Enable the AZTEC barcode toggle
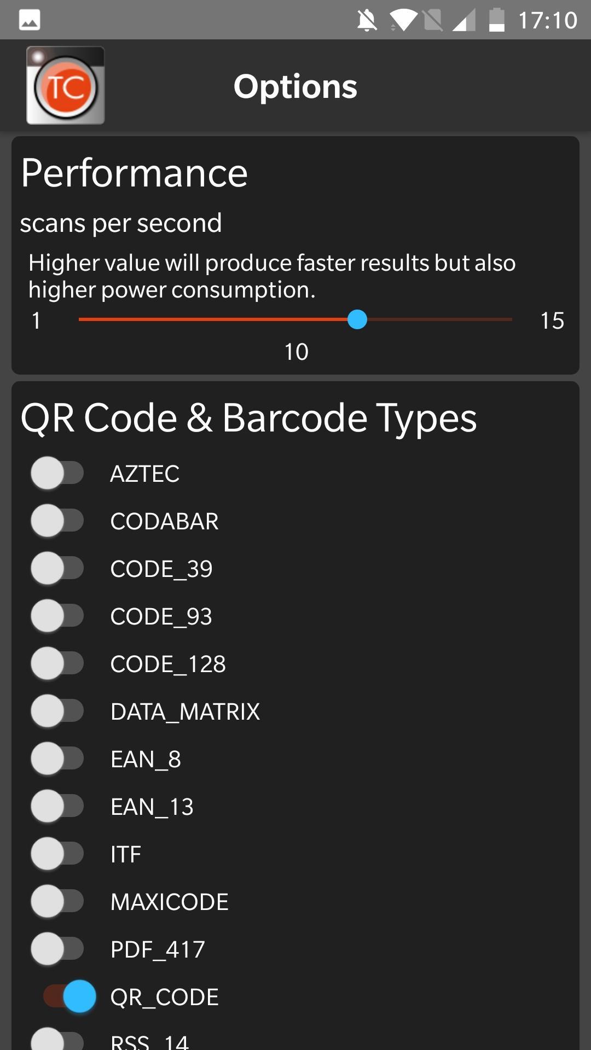 57,473
